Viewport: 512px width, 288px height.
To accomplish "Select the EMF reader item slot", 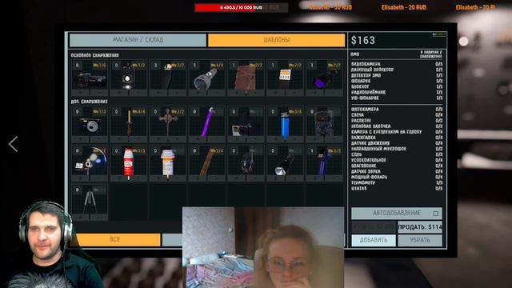I will (168, 78).
